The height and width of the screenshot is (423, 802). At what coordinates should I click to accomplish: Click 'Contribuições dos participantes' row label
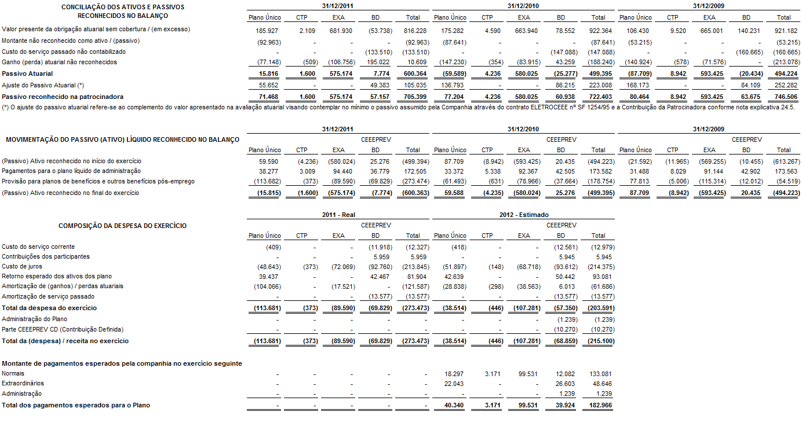click(x=46, y=256)
